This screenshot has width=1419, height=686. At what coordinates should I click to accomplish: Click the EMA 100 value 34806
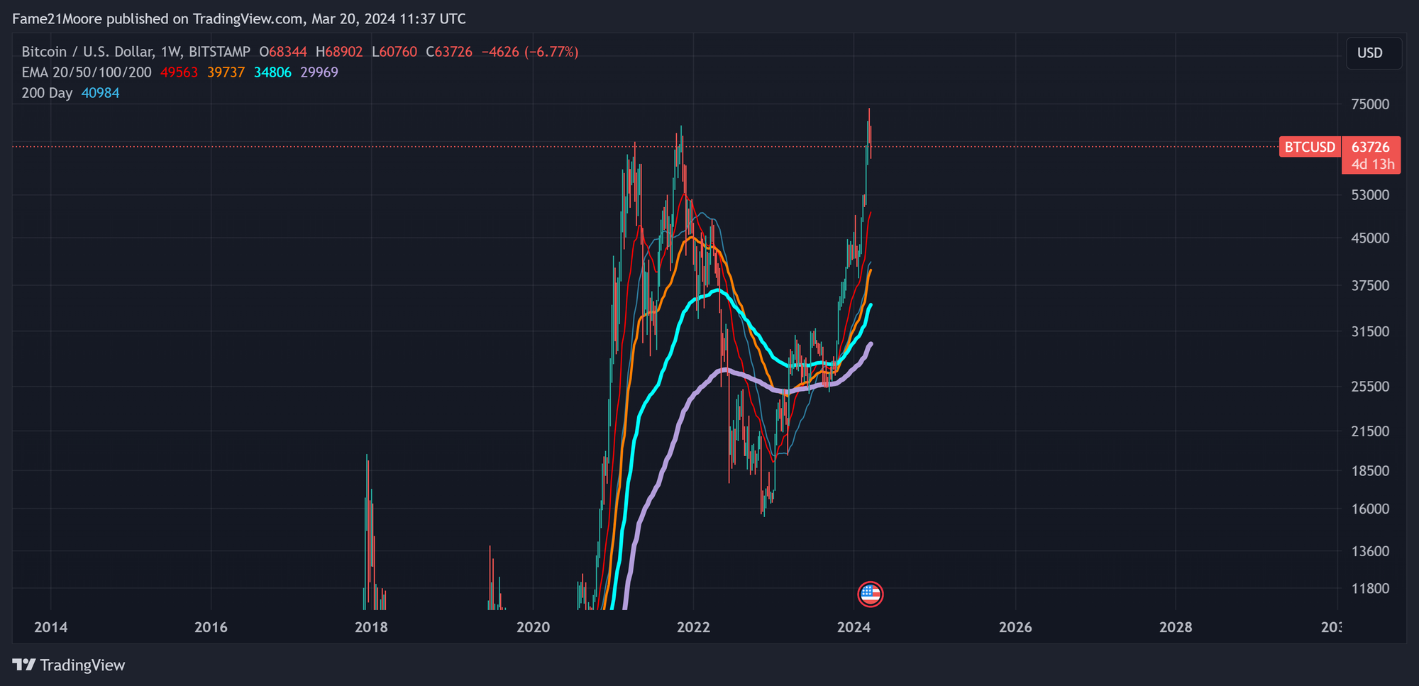[x=272, y=72]
